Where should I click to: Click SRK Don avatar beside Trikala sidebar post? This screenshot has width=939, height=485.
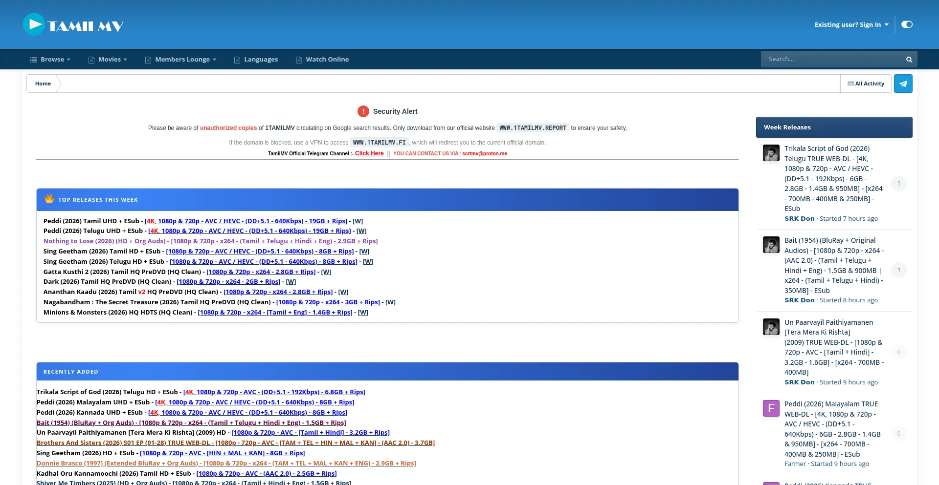point(771,153)
